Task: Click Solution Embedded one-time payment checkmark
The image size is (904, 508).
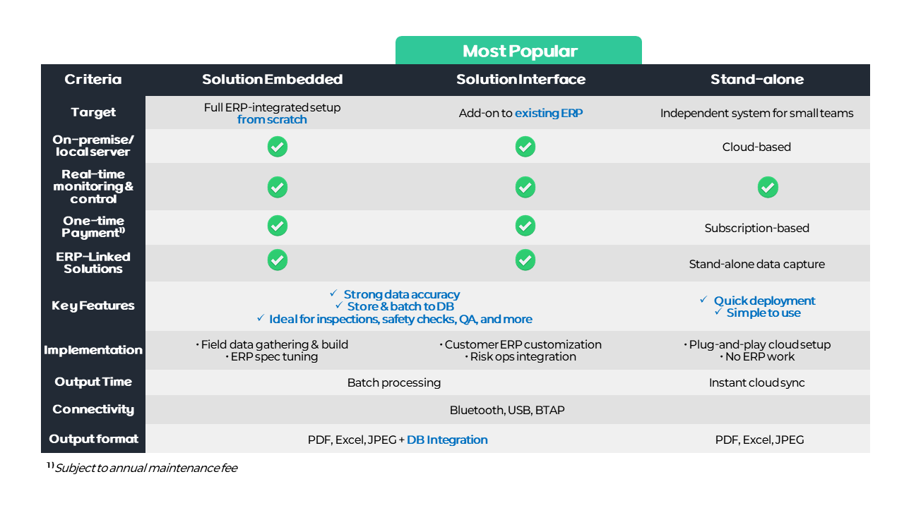Action: click(278, 226)
